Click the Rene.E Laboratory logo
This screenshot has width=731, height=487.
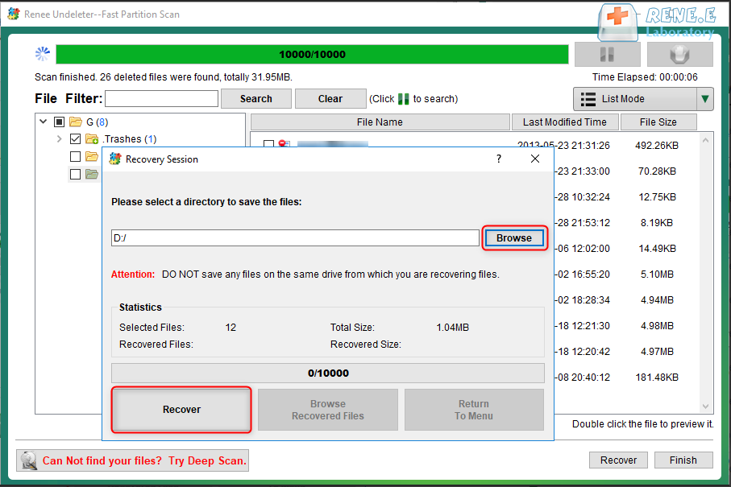(x=657, y=22)
